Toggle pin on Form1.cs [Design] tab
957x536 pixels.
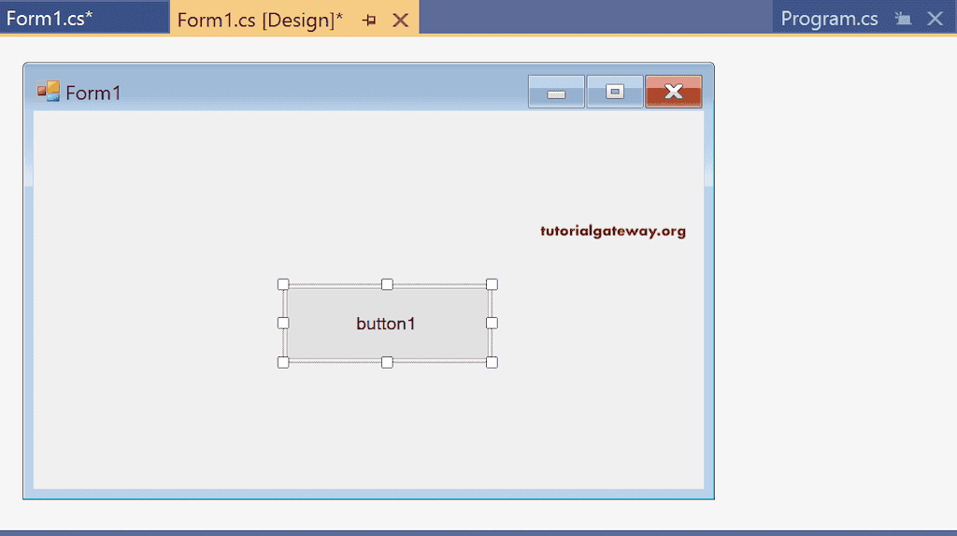[368, 21]
